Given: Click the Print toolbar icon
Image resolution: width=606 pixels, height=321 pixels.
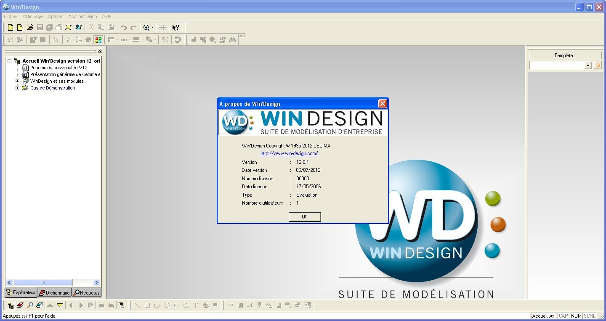Looking at the screenshot, I should (59, 28).
